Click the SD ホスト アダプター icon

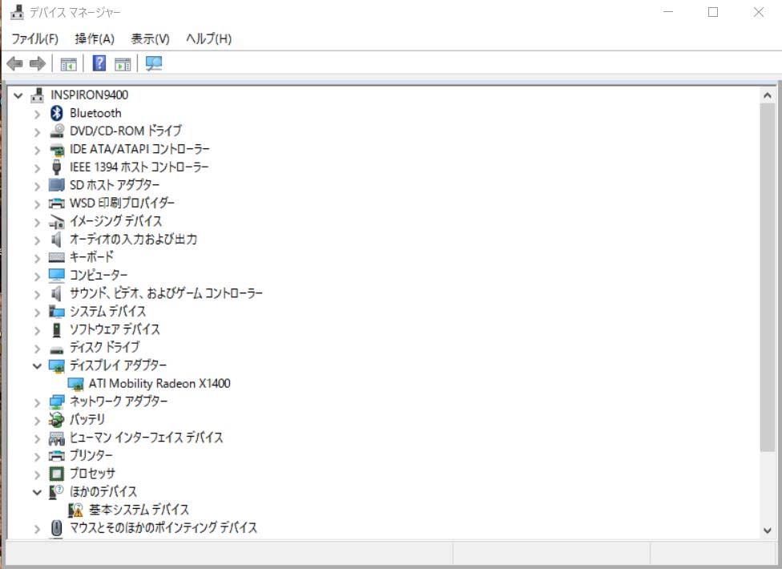pos(57,185)
